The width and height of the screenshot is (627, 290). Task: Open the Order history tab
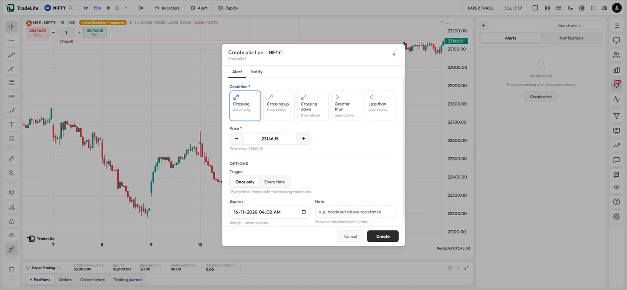[x=93, y=280]
